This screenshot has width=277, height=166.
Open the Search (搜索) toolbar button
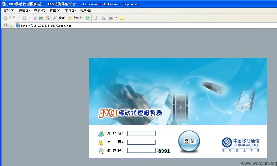click(59, 18)
